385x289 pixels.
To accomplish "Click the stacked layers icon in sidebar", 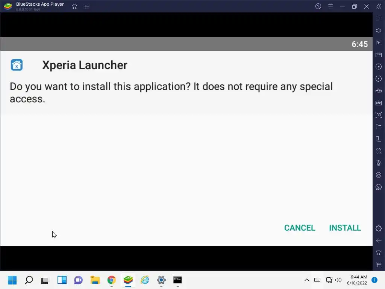I will pos(379,175).
